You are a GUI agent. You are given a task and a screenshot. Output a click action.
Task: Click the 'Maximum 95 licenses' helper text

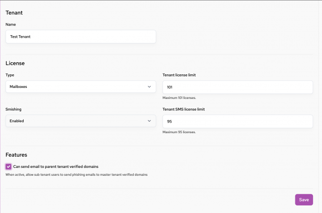coord(179,132)
